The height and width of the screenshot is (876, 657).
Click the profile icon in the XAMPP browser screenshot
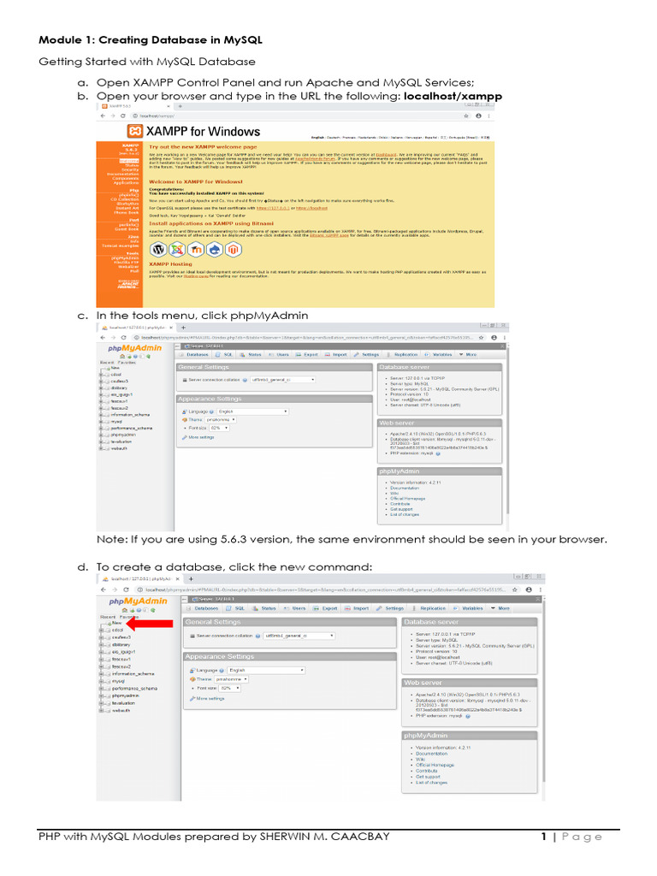pyautogui.click(x=478, y=116)
